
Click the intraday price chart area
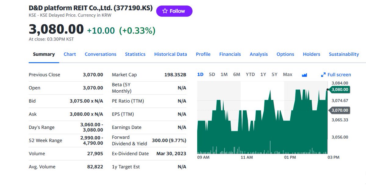[262, 117]
